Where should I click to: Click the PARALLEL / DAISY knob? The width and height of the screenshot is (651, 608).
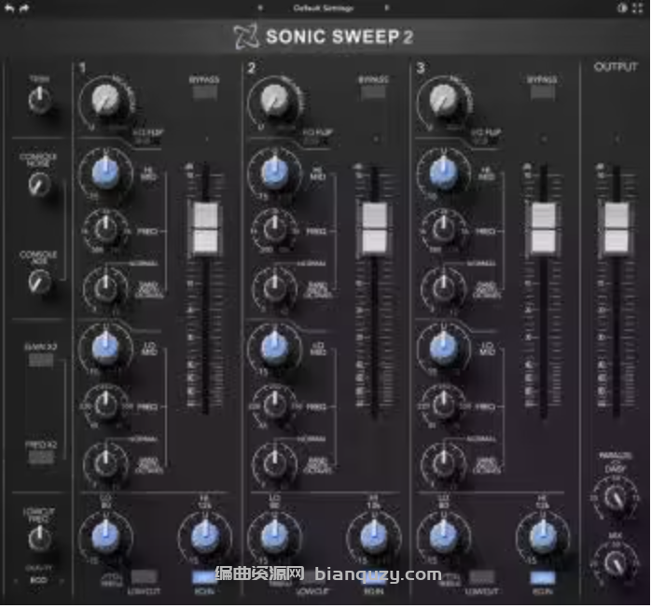(x=616, y=499)
